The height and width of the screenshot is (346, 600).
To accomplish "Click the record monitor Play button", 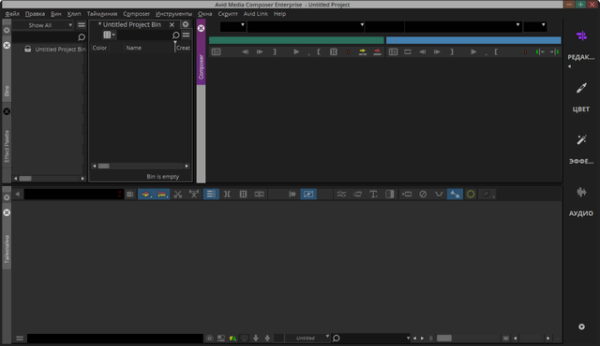I will [473, 51].
